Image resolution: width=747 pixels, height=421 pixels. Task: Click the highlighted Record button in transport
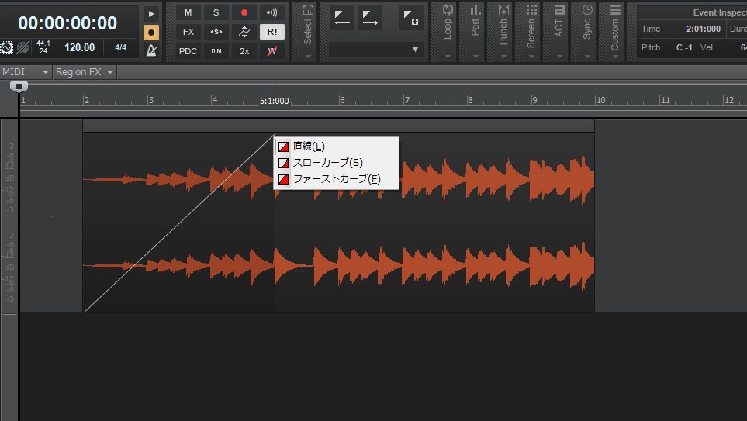151,33
